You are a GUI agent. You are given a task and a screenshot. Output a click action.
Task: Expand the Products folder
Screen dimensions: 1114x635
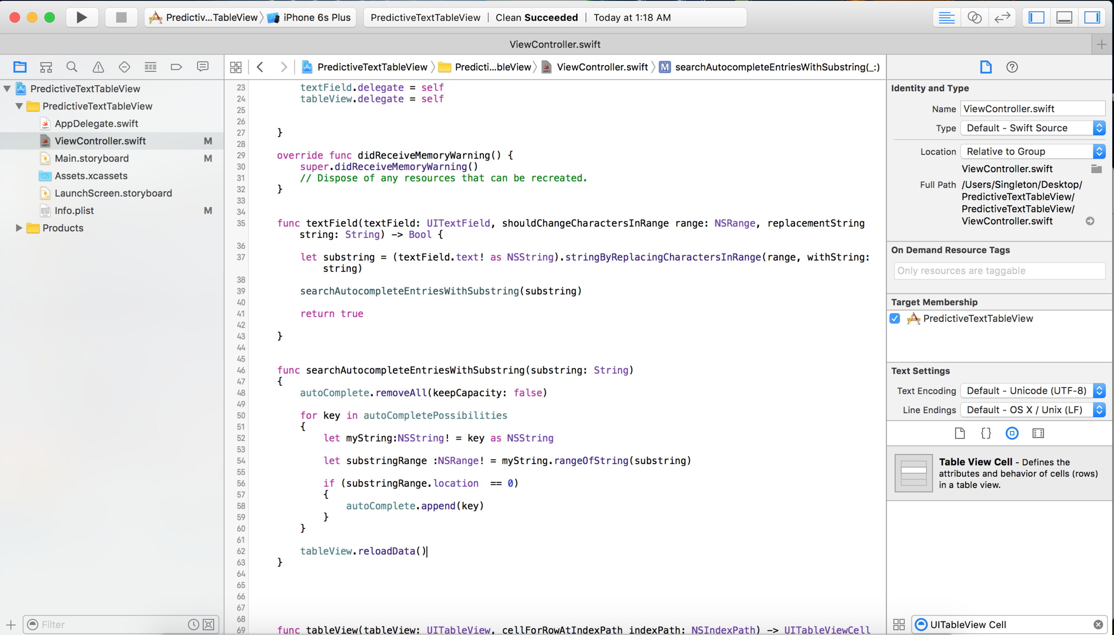tap(19, 228)
